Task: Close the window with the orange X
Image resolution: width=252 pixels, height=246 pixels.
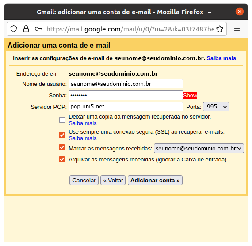Action: [240, 12]
